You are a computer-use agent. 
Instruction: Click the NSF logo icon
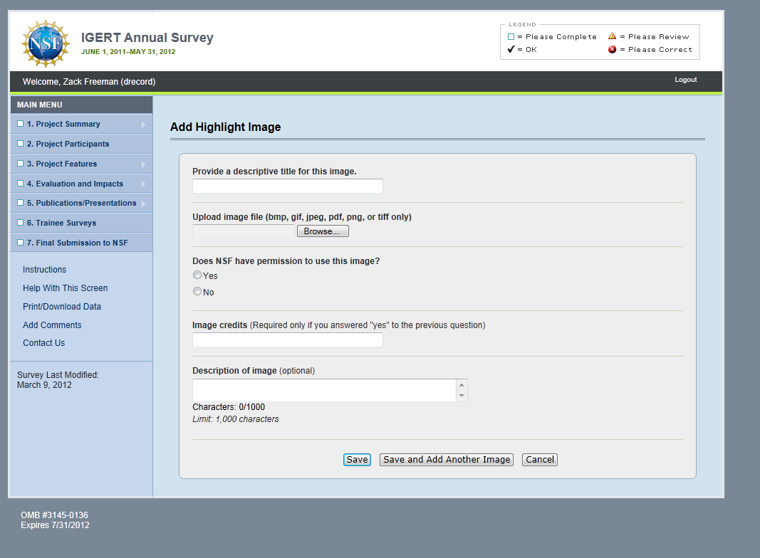(x=46, y=43)
